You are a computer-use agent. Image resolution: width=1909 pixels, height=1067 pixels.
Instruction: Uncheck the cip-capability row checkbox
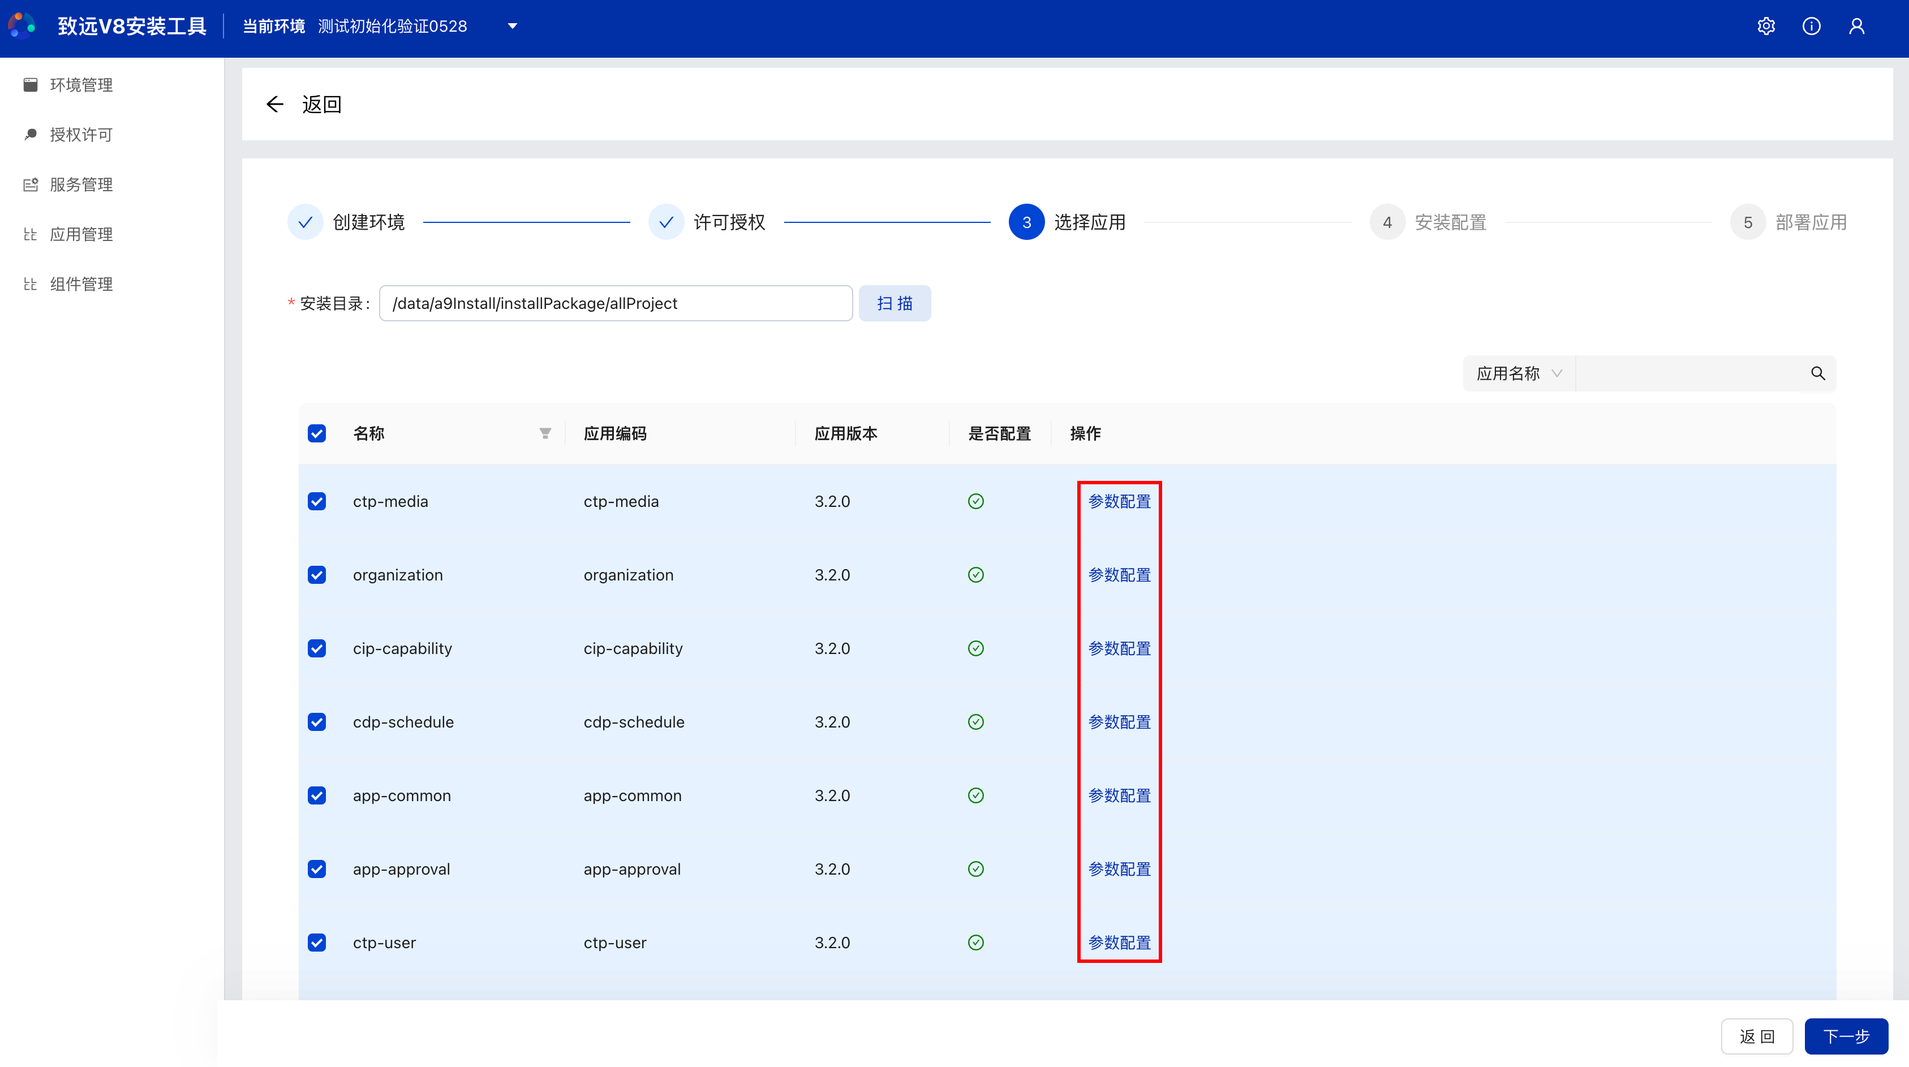[x=316, y=648]
